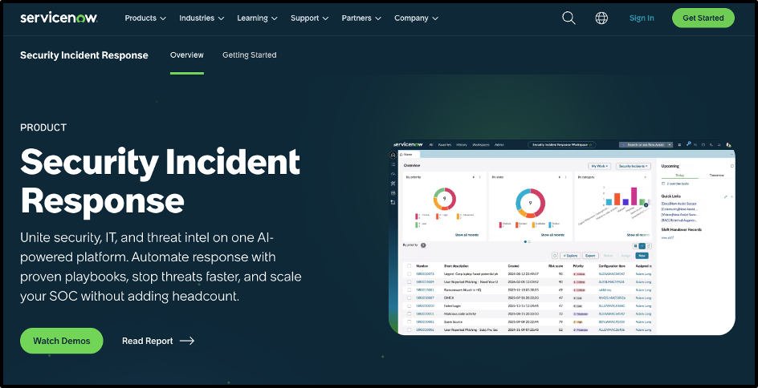This screenshot has height=388, width=758.
Task: Click the Watch Demos button
Action: click(61, 341)
